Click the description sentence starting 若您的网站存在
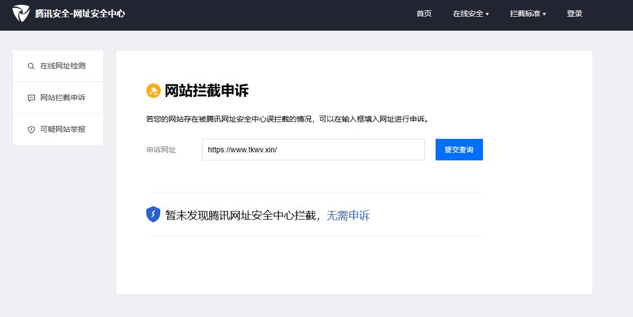The width and height of the screenshot is (633, 317). click(287, 119)
